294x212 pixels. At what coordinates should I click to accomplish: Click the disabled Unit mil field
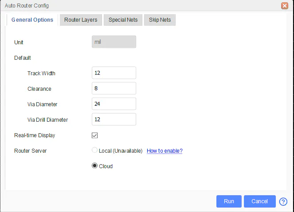point(114,42)
